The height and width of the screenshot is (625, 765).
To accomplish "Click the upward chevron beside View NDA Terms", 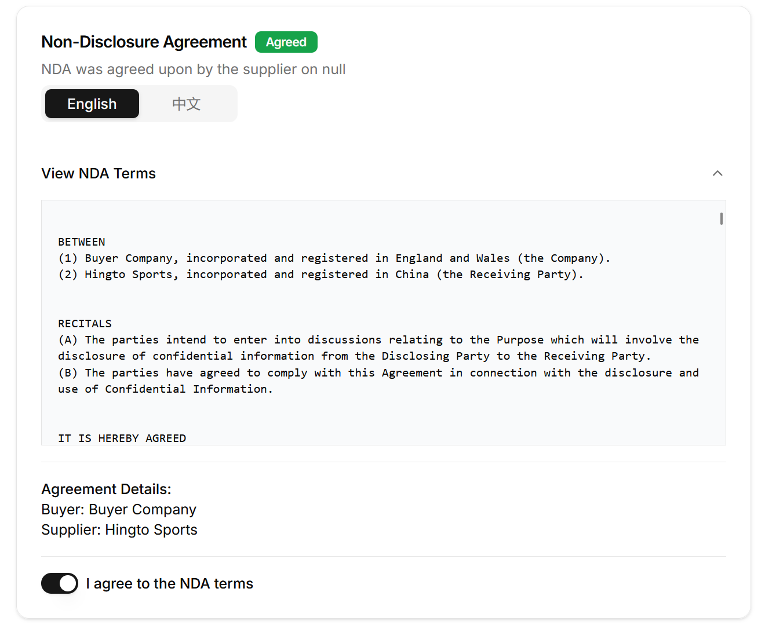I will coord(717,173).
